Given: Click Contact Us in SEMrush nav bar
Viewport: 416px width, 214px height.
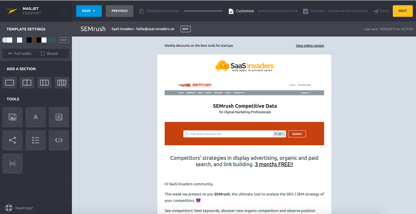Looking at the screenshot, I should coord(239,93).
